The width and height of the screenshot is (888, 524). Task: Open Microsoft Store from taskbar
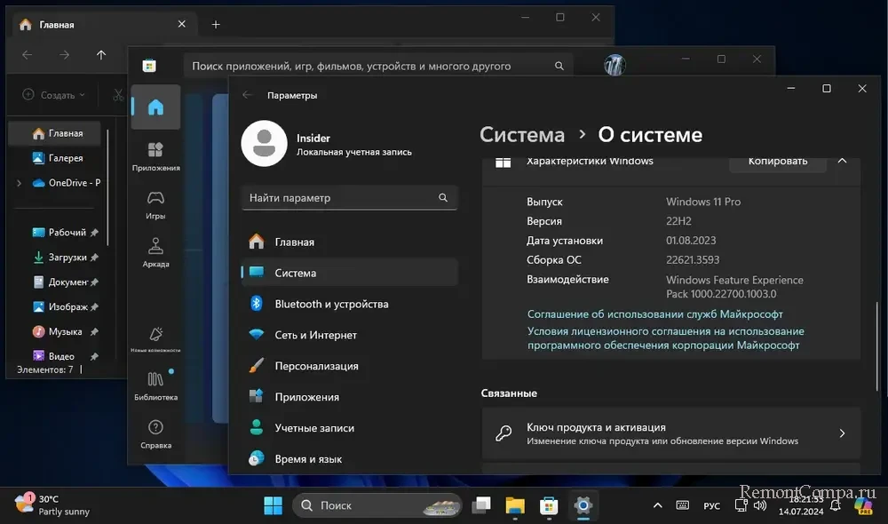click(549, 505)
